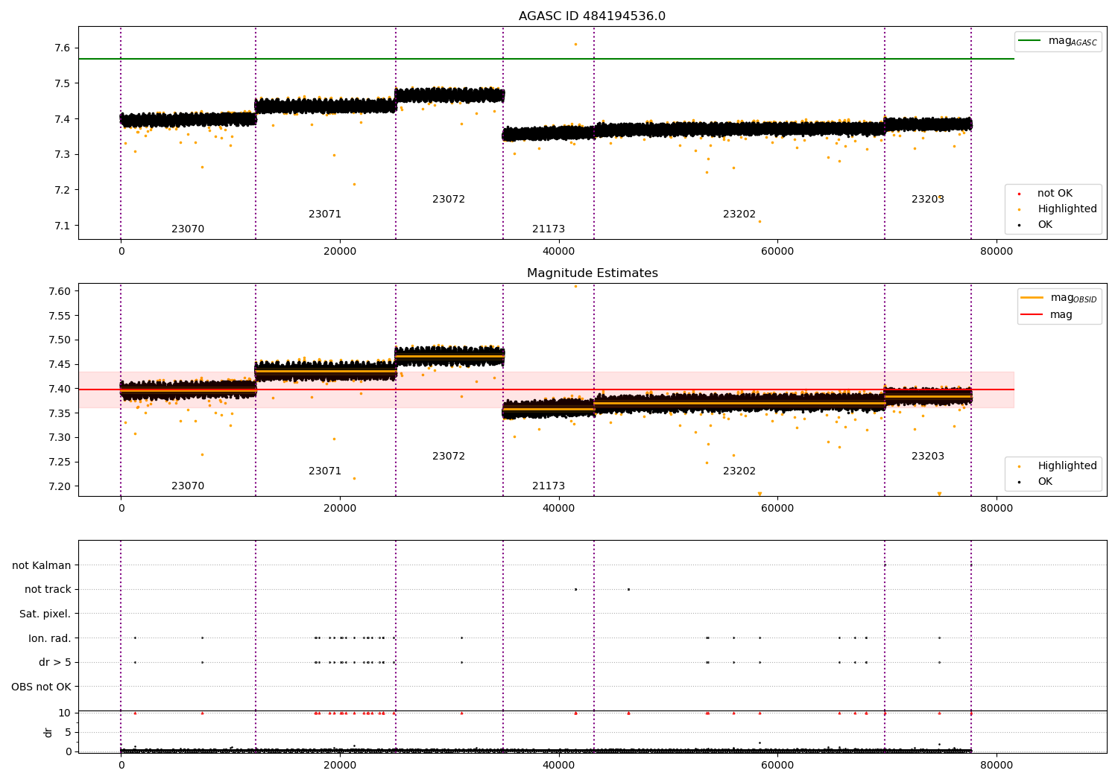Click OBSID label 21173 in Magnitude Estimates plot
The height and width of the screenshot is (782, 1118).
click(x=549, y=486)
